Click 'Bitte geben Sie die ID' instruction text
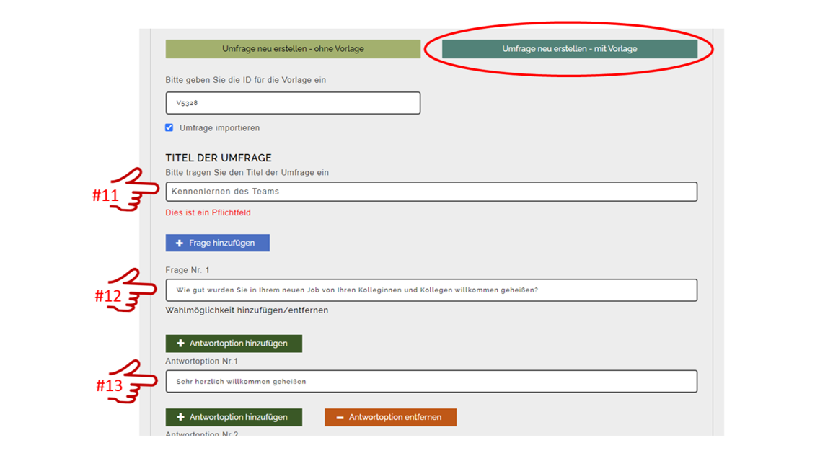 (245, 80)
